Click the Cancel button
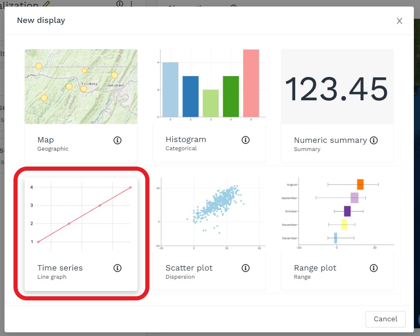 (x=385, y=319)
